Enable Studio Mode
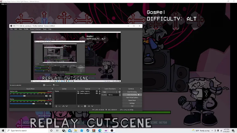This screenshot has width=237, height=133. click(132, 100)
